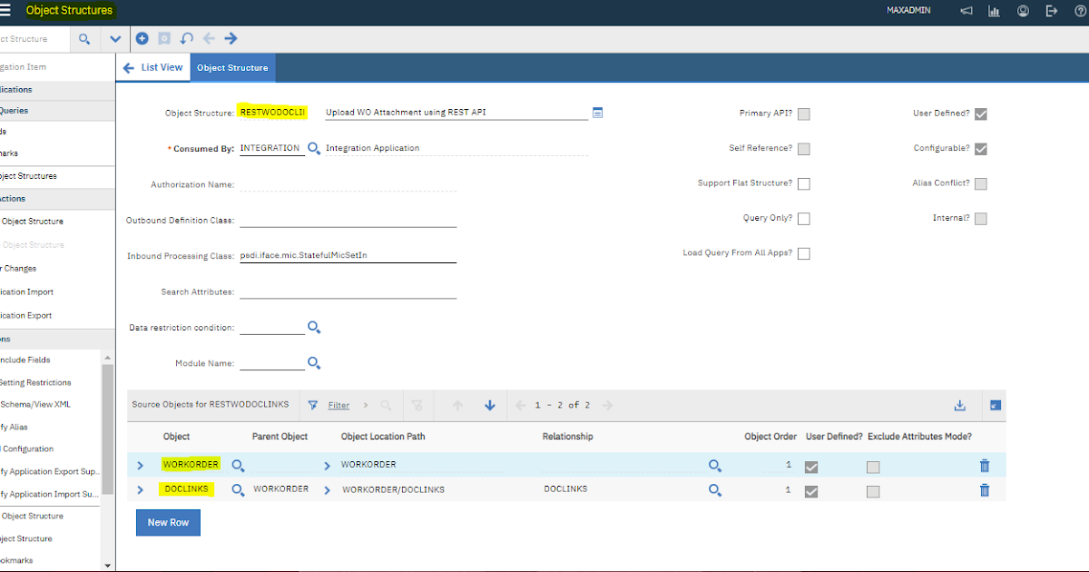
Task: Open the Consumed By lookup magnifier
Action: (x=313, y=148)
